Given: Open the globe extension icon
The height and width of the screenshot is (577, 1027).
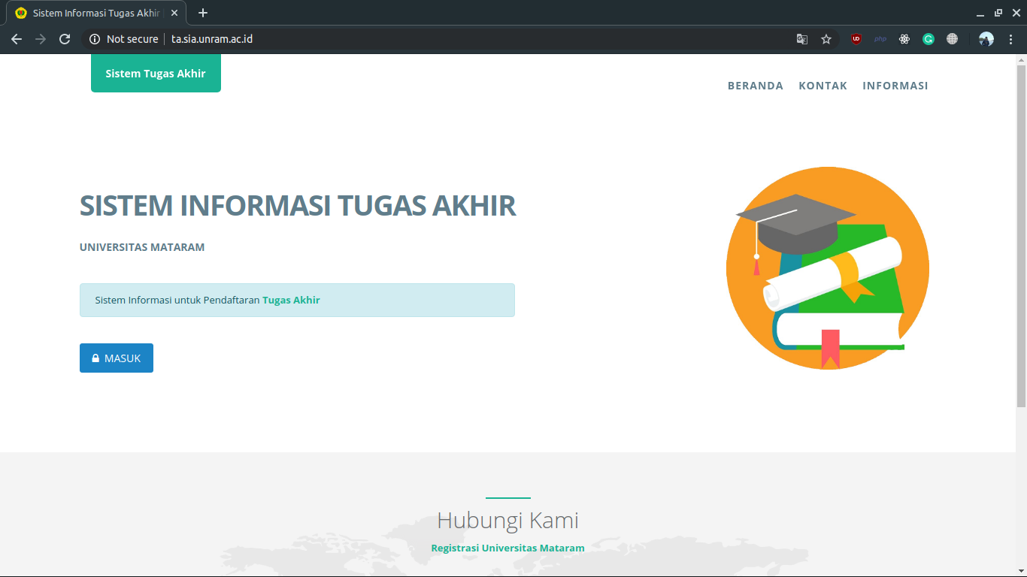Looking at the screenshot, I should pos(953,39).
